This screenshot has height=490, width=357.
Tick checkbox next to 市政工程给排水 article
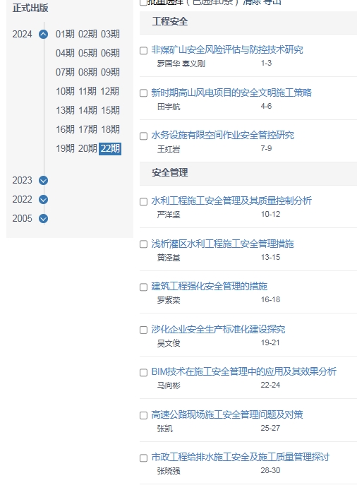[143, 458]
